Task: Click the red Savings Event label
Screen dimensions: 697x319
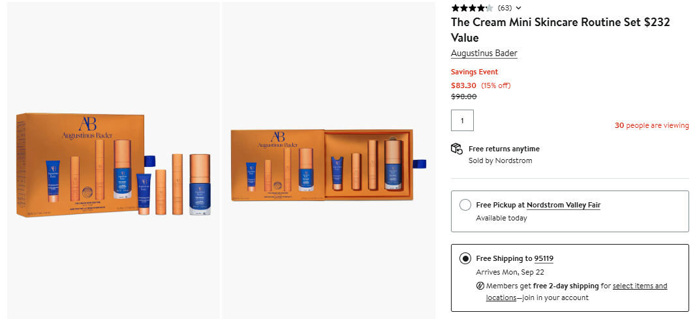Action: pyautogui.click(x=474, y=72)
